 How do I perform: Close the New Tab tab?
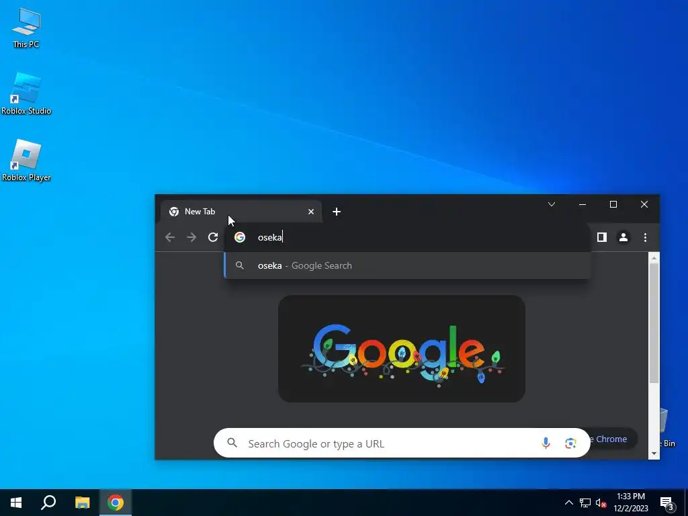(310, 212)
